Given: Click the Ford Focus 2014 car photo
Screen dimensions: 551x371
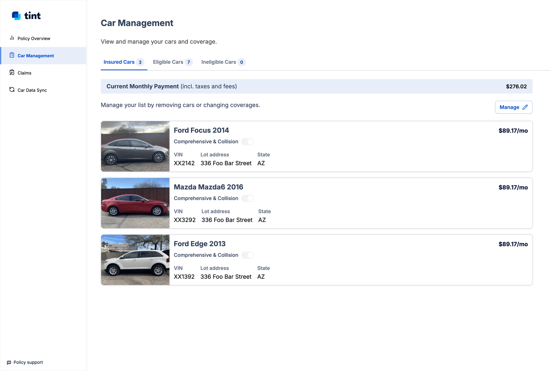Looking at the screenshot, I should 135,146.
